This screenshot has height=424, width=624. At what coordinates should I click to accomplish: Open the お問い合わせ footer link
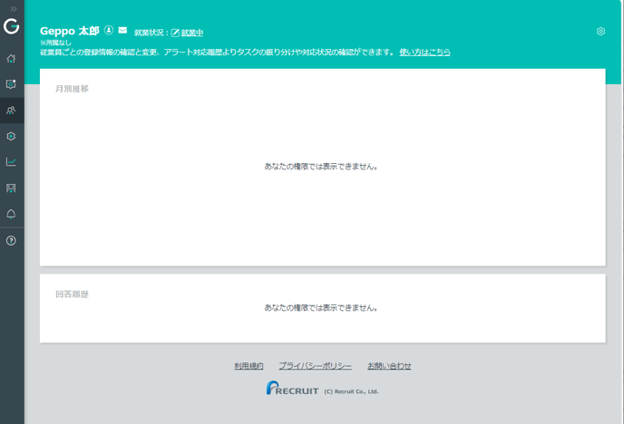(389, 366)
